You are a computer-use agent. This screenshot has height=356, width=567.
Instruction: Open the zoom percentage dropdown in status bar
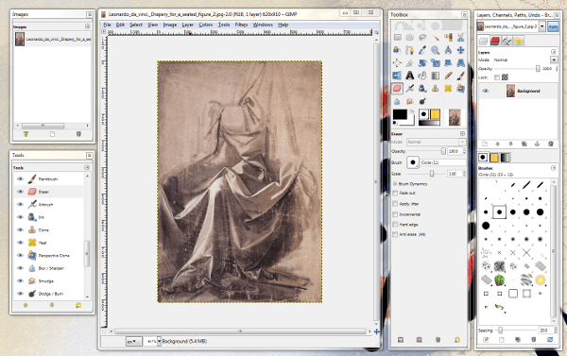[x=159, y=341]
